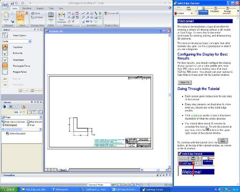The height and width of the screenshot is (192, 240).
Task: Click the Undo arrow in quick access
Action: 16,3
